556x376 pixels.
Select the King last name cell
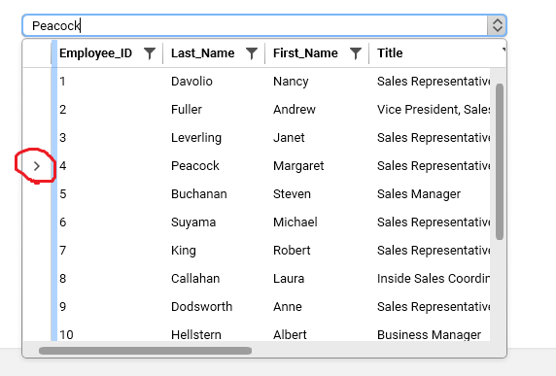[184, 251]
